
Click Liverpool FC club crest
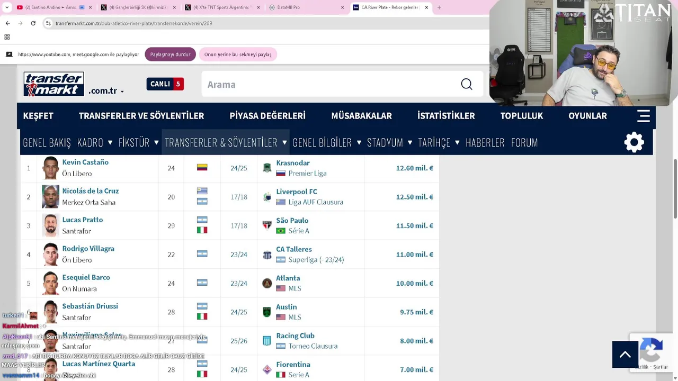tap(267, 197)
